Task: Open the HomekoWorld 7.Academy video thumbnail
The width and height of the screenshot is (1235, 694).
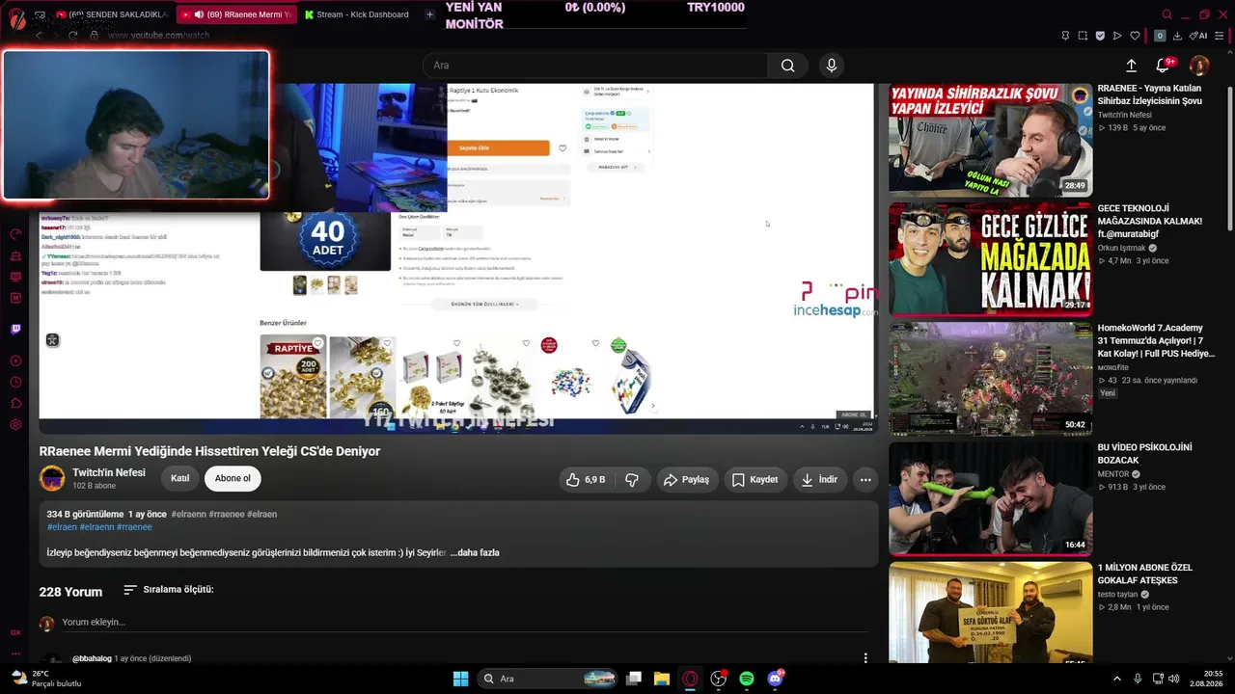Action: (x=990, y=379)
